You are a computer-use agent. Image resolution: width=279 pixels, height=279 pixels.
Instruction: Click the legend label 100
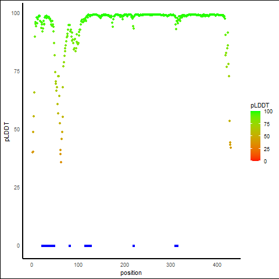(268, 112)
